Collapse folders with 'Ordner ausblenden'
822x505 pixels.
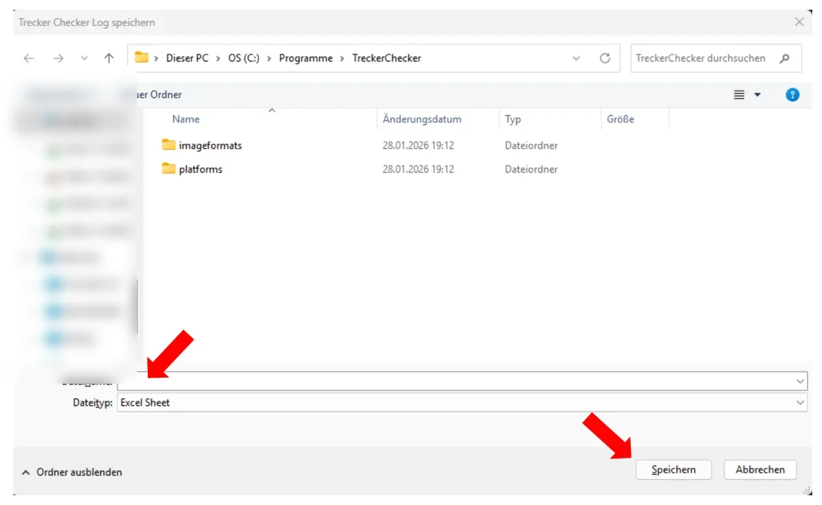(72, 472)
